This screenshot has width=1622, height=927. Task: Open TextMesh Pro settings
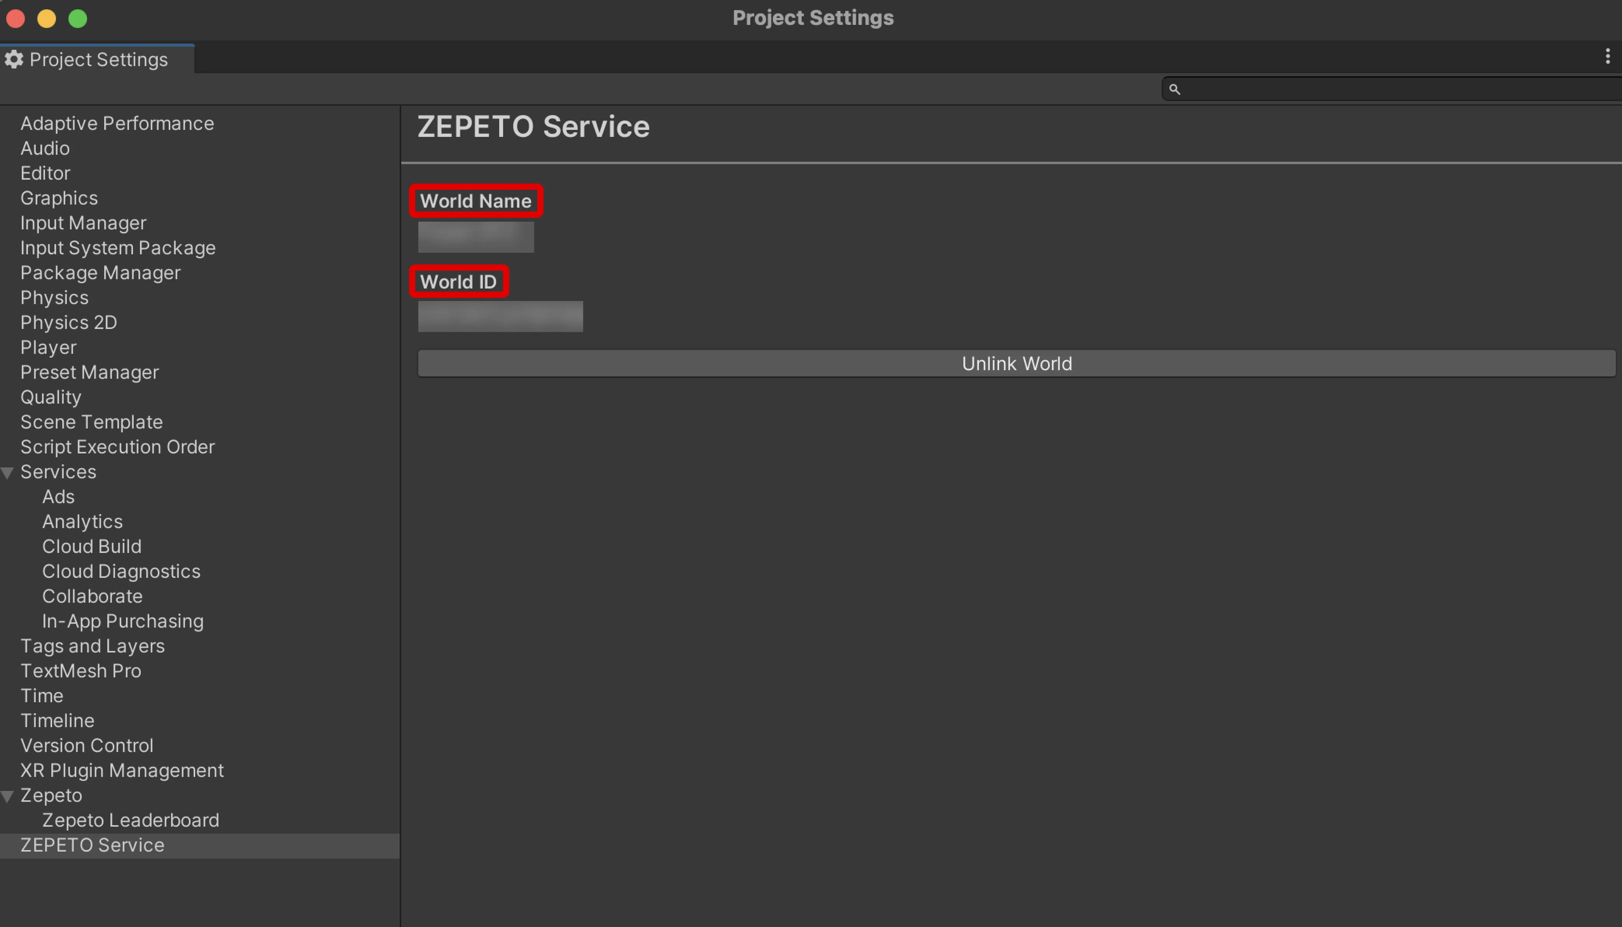click(x=81, y=670)
